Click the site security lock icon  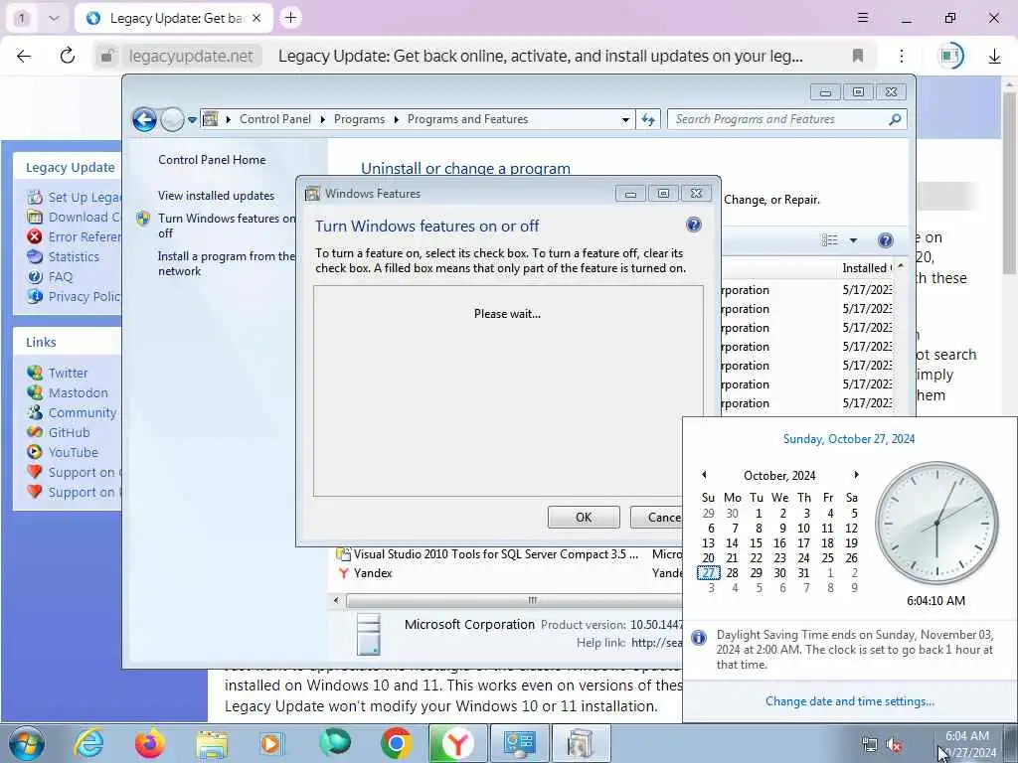(106, 56)
